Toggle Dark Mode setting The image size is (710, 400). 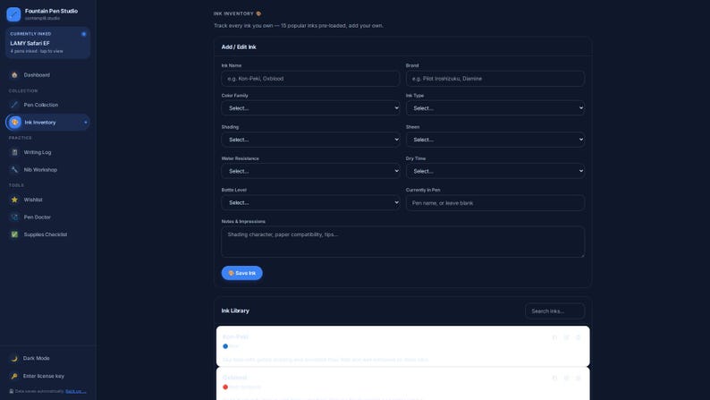click(48, 358)
